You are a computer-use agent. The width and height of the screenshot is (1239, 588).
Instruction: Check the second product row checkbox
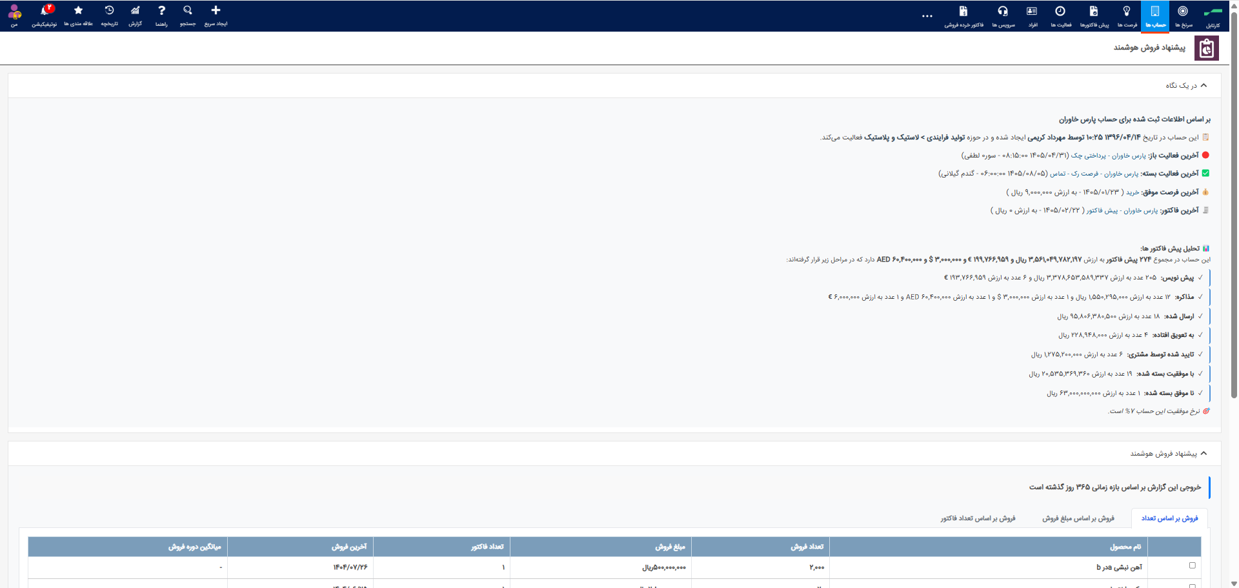1192,586
